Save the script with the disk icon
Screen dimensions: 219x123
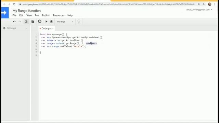coord(33,22)
